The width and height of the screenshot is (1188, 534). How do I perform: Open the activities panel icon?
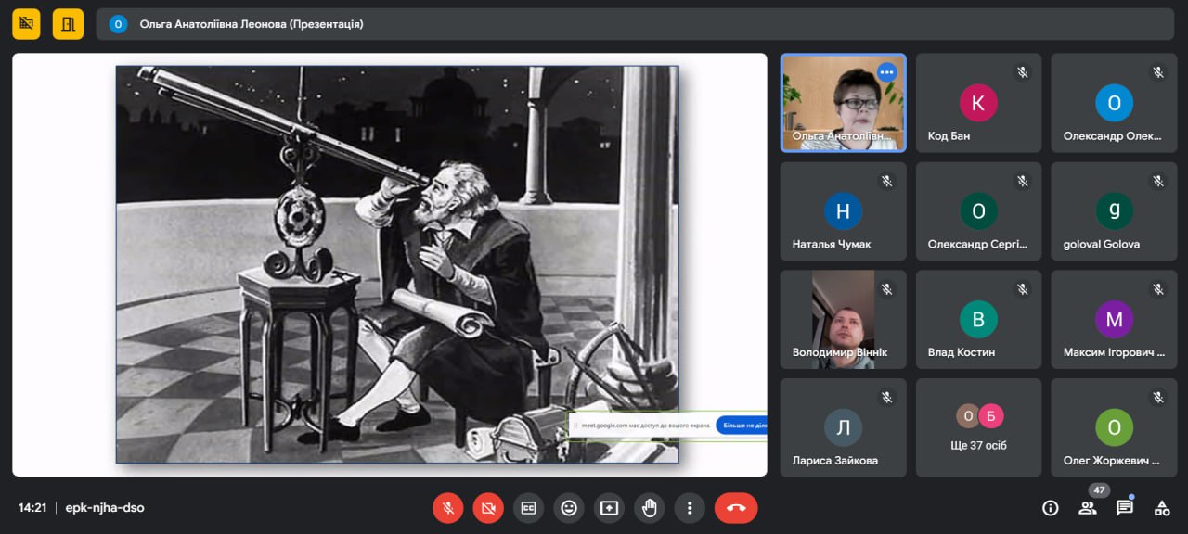click(1161, 508)
